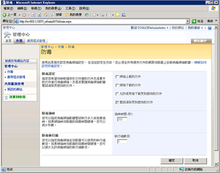The height and width of the screenshot is (173, 220).
Task: Open the Recycle Bin (資源回收筒) icon
Action: 6,97
